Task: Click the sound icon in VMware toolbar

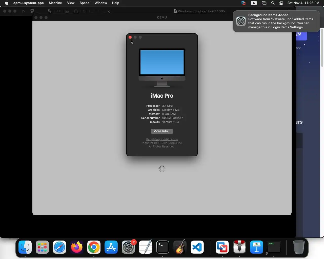Action: point(85,11)
